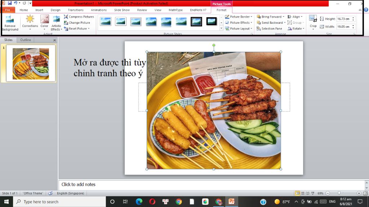Switch to the Slide Show tab
Image resolution: width=369 pixels, height=207 pixels.
(x=122, y=10)
